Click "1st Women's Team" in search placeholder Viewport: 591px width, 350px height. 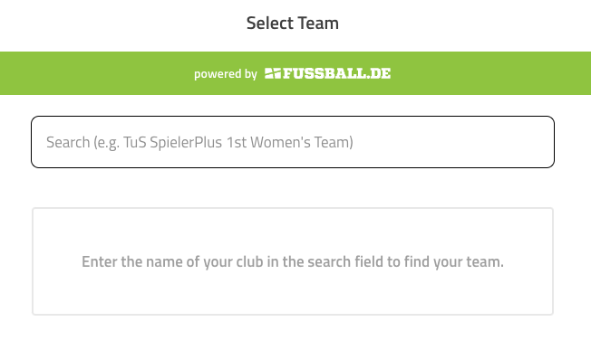point(289,142)
